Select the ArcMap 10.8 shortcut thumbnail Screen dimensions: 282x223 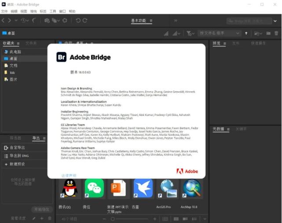192,189
